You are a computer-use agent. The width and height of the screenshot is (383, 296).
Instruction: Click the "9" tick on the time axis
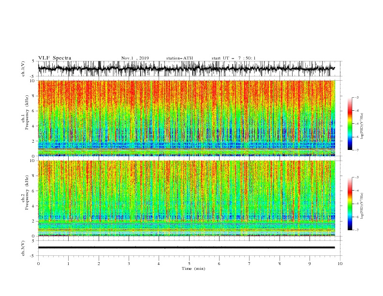[309, 264]
